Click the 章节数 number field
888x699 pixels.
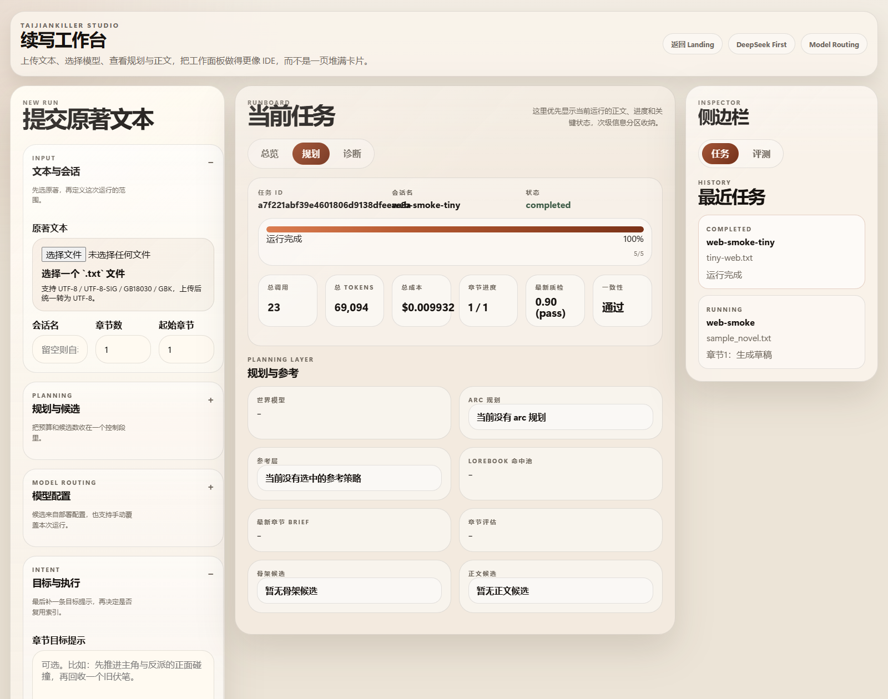tap(123, 349)
